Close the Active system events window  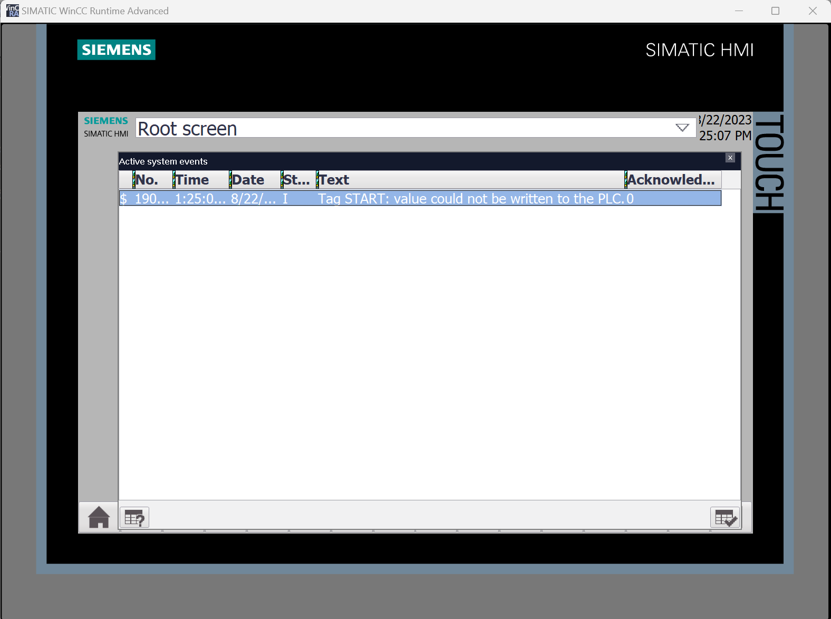(x=730, y=158)
